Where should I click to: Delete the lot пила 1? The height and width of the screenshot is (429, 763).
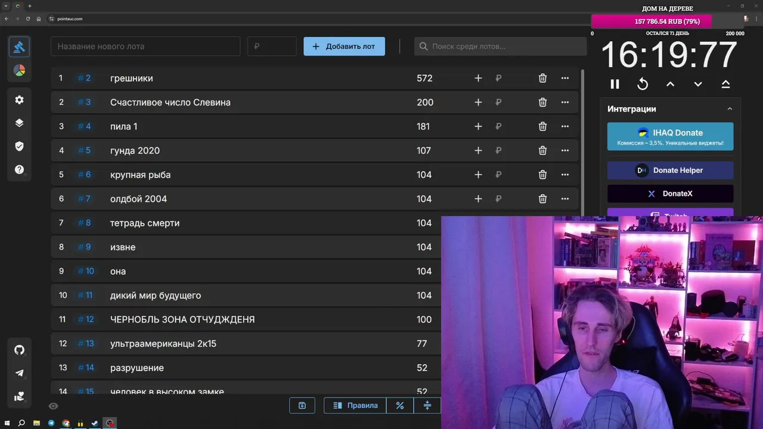tap(542, 126)
